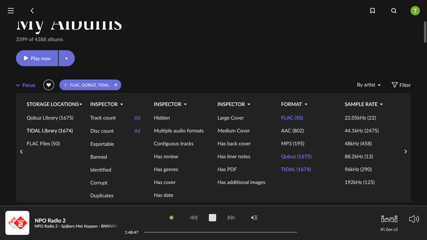Open the 'By artist' sort dropdown

(x=368, y=85)
